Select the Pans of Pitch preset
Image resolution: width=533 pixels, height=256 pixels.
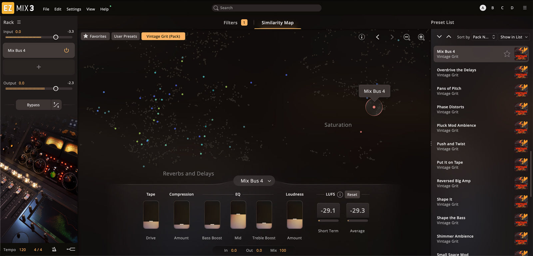tap(481, 91)
